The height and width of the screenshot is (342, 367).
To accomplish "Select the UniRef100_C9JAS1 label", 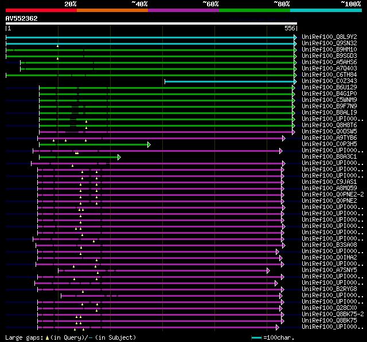I will (329, 182).
